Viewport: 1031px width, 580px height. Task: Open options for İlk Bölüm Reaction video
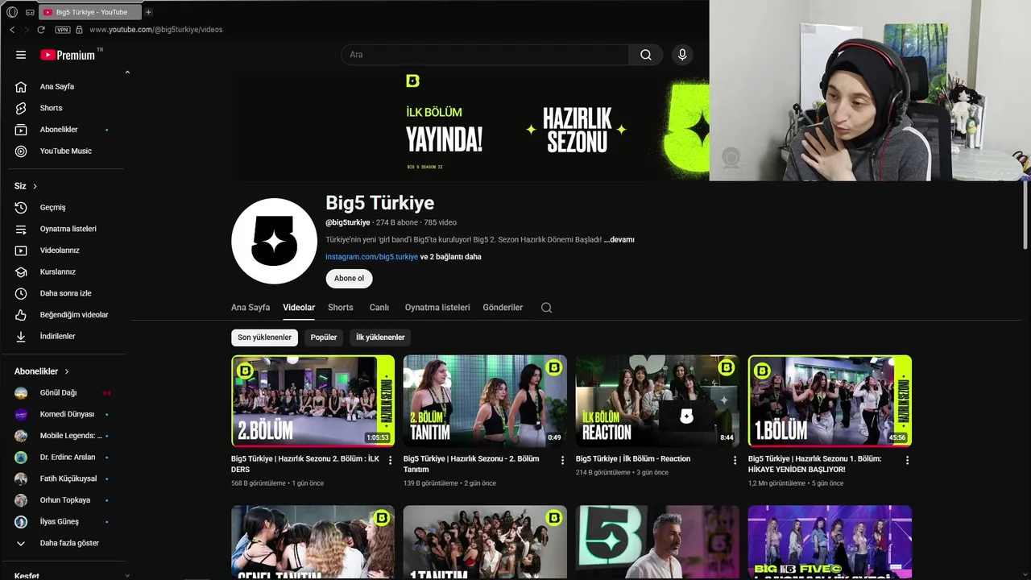(735, 460)
